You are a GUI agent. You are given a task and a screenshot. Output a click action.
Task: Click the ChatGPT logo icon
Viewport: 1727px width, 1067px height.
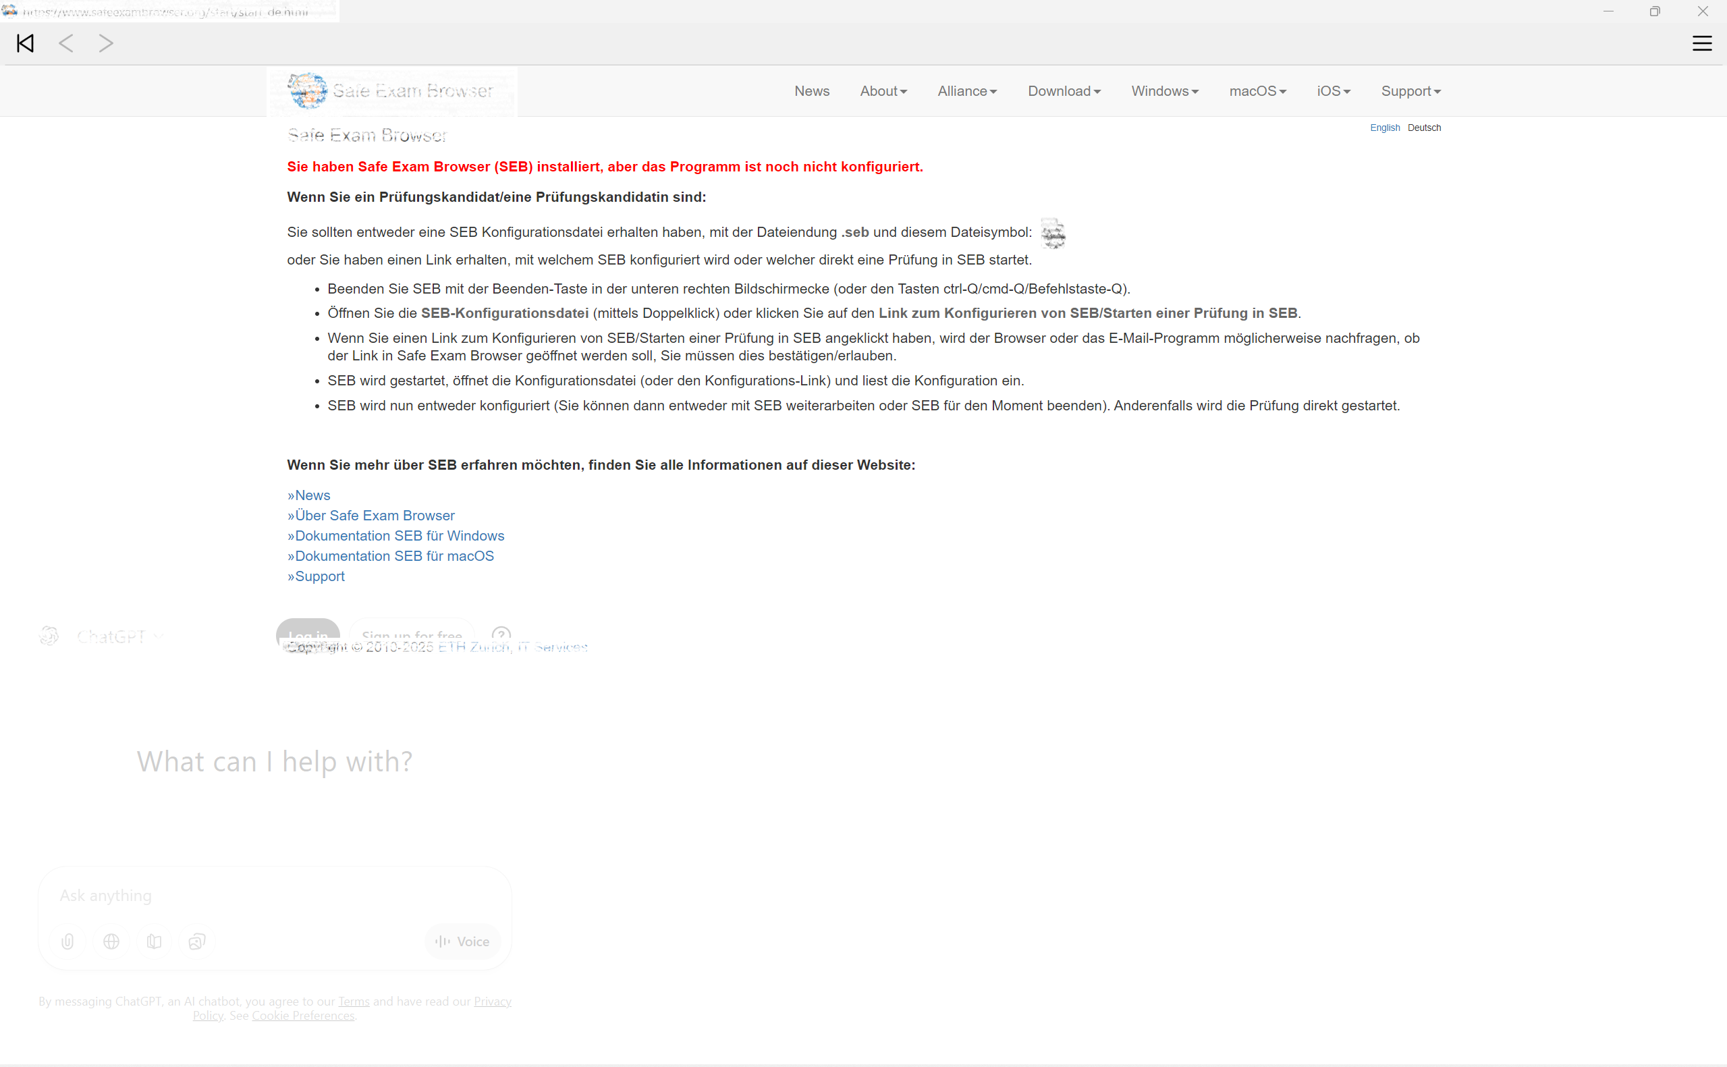point(48,635)
